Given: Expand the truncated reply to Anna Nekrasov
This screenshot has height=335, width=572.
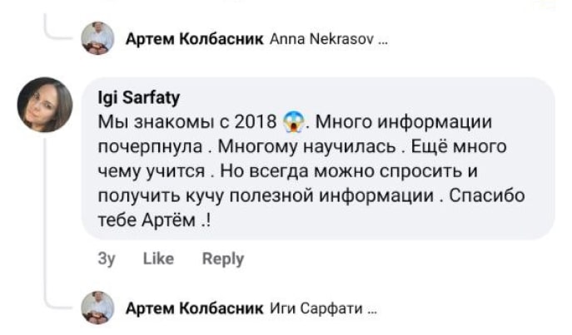Looking at the screenshot, I should click(382, 38).
